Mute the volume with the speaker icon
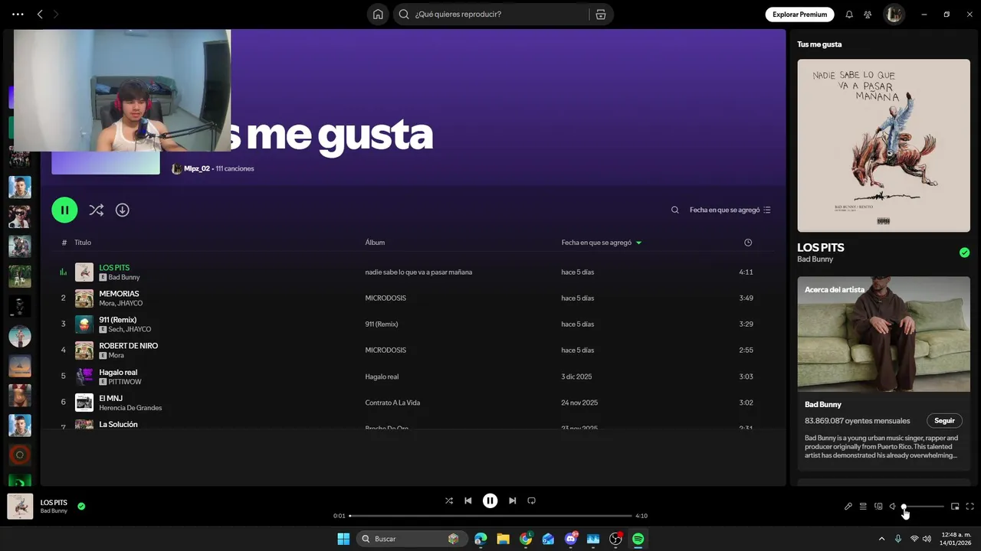The height and width of the screenshot is (551, 981). [893, 506]
